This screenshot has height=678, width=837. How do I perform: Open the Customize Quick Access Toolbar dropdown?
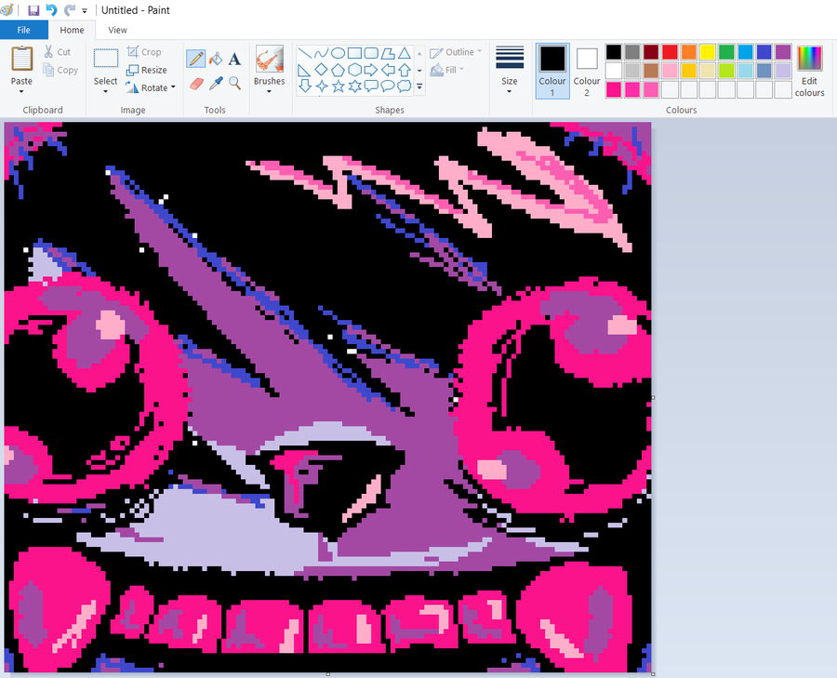pos(85,10)
